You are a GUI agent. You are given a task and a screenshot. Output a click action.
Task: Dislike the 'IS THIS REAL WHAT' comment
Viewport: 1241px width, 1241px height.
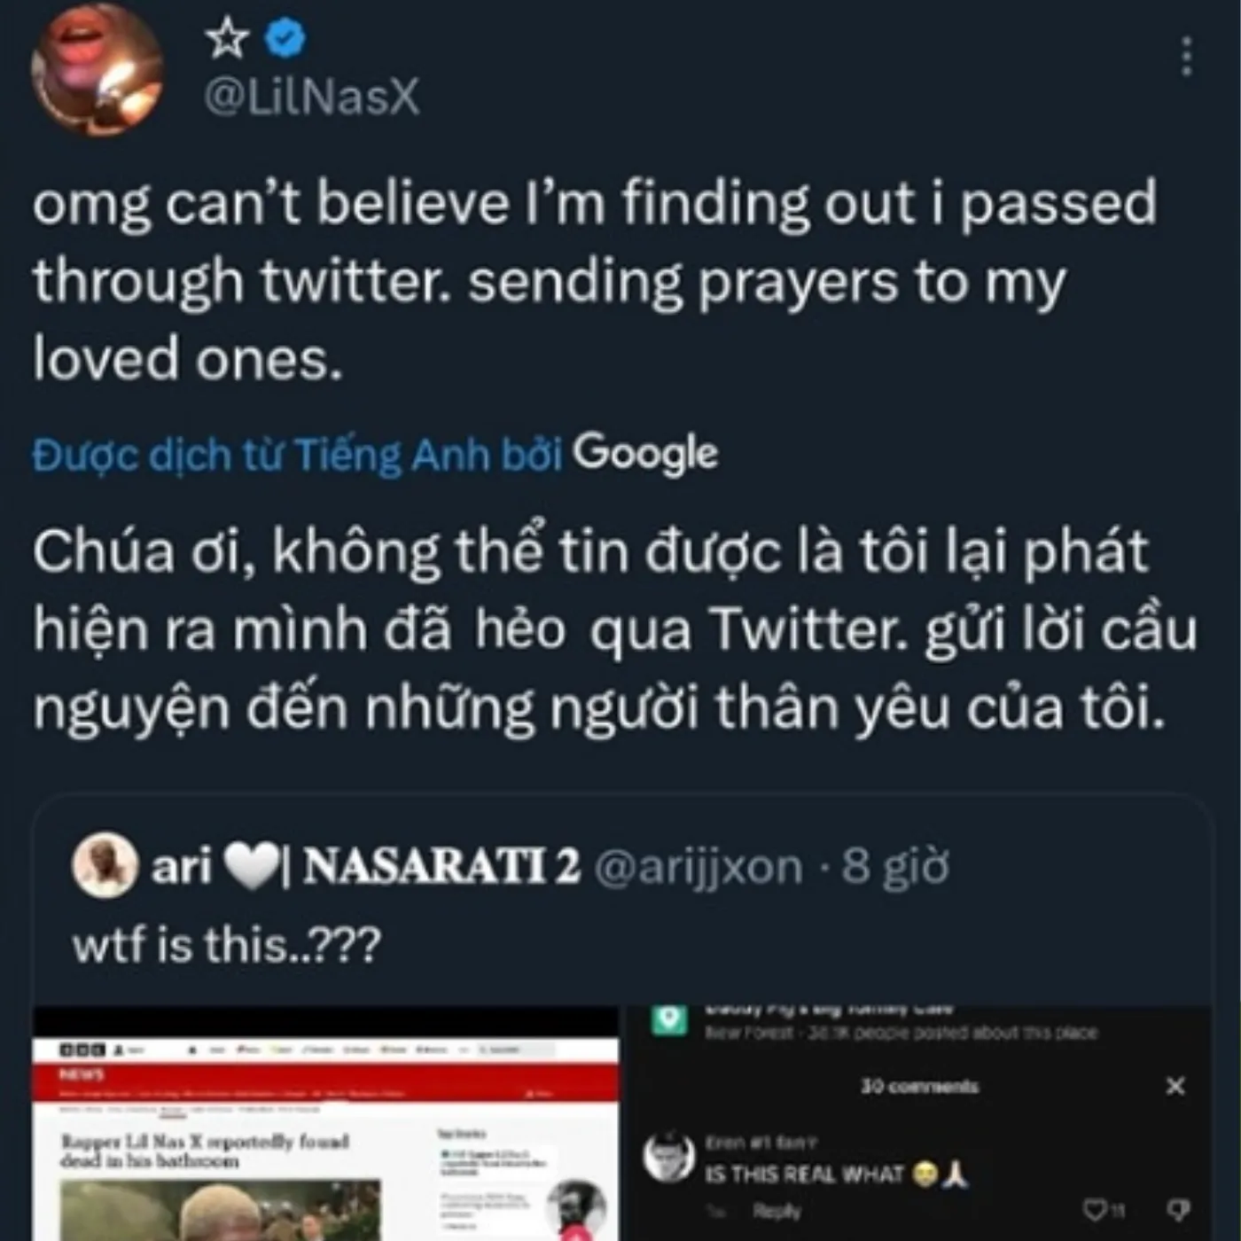[x=1179, y=1210]
